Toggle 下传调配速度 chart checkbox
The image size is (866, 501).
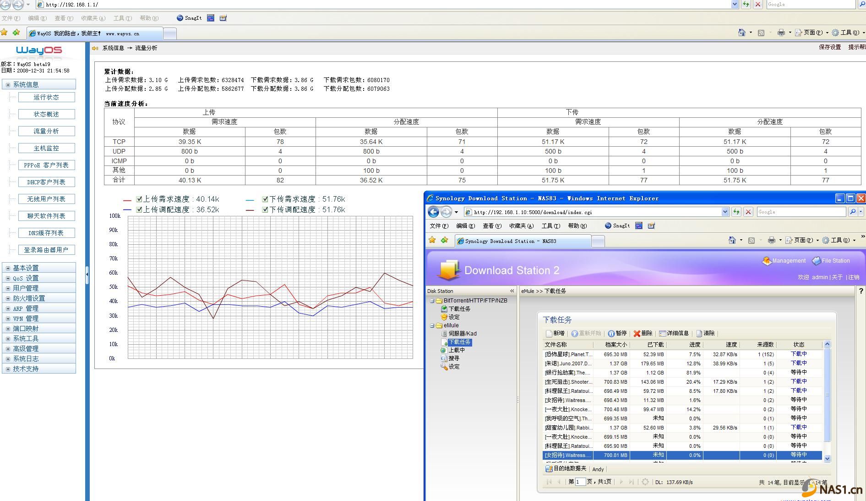coord(265,209)
